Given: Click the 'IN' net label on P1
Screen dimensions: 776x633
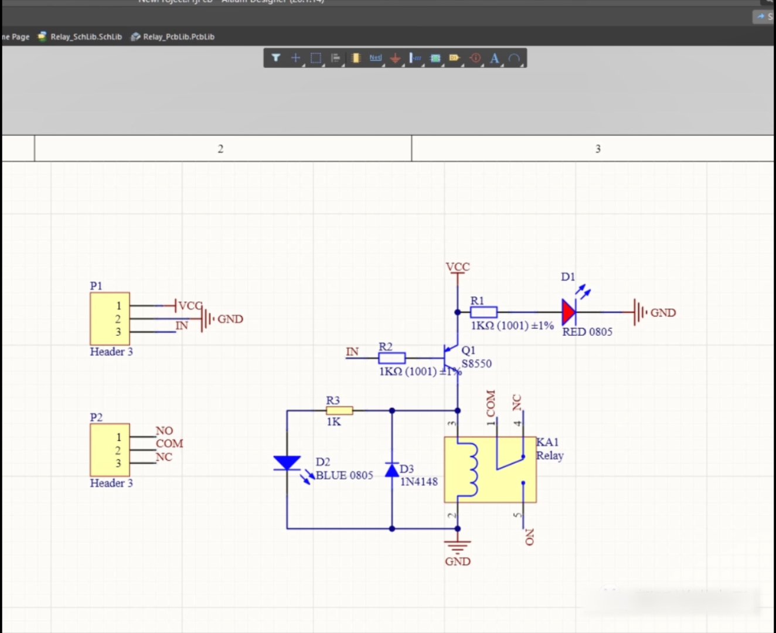Looking at the screenshot, I should click(182, 325).
